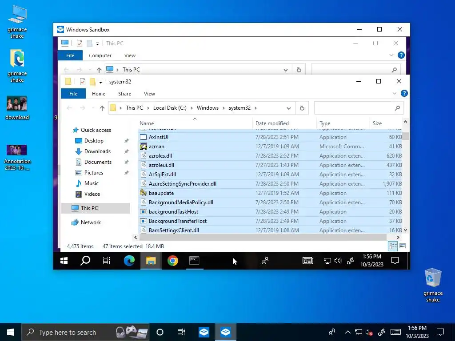Click Properties icon in system32 quick access toolbar
Viewport: 455px width, 341px height.
tap(82, 82)
